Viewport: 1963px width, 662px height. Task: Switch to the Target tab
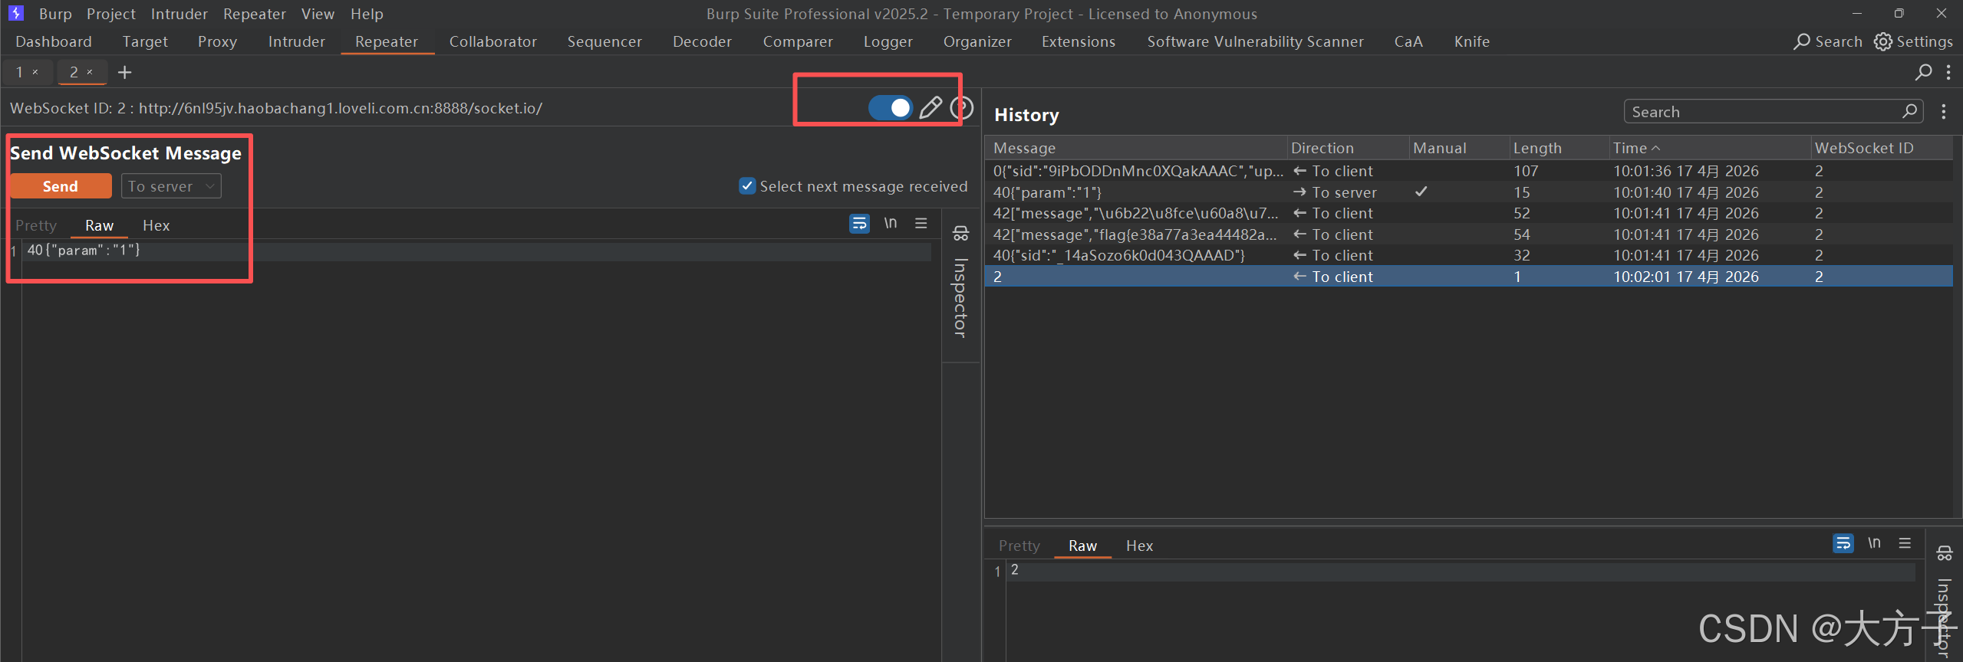click(x=145, y=41)
